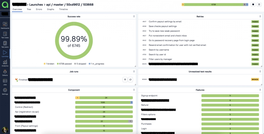This screenshot has width=264, height=134.
Task: Toggle the '5 skipped' legend item
Action: pos(80,64)
